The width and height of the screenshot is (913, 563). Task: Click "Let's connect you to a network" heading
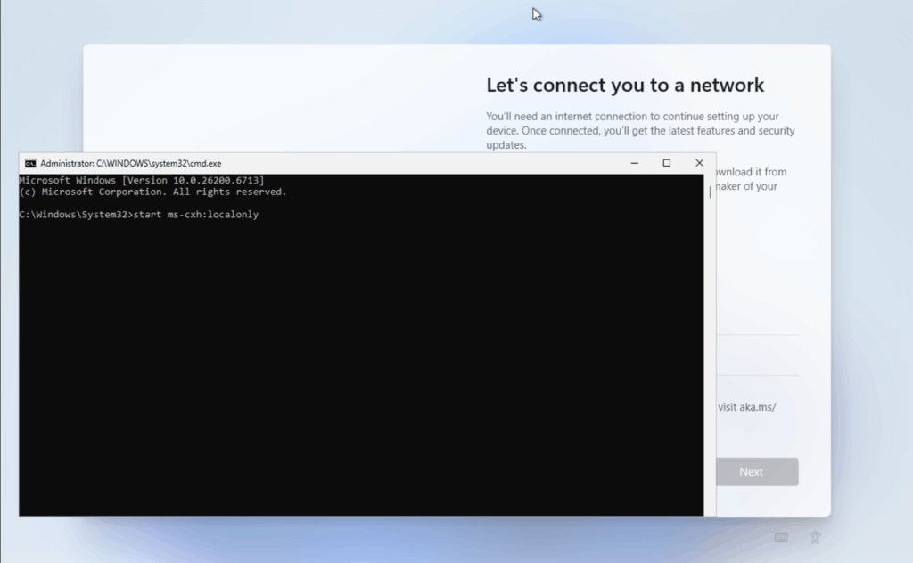[x=625, y=86]
